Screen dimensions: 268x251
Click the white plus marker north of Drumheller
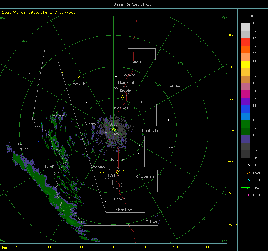coord(168,120)
